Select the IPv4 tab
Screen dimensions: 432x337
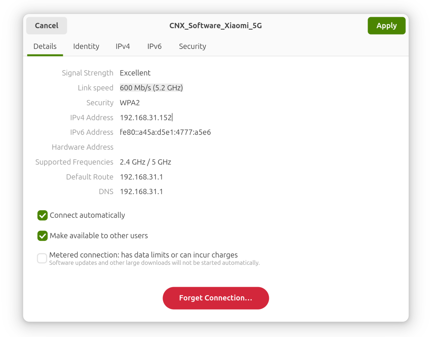pyautogui.click(x=123, y=46)
